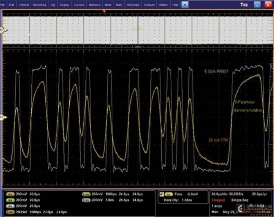
Task: Click the zoom box handle below overview
Action: [138, 47]
